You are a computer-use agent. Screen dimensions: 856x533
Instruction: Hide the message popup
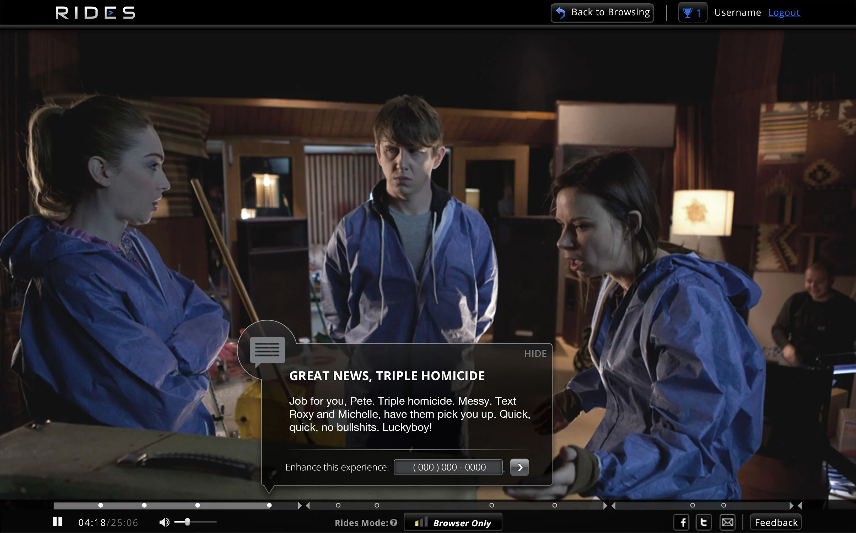coord(535,354)
